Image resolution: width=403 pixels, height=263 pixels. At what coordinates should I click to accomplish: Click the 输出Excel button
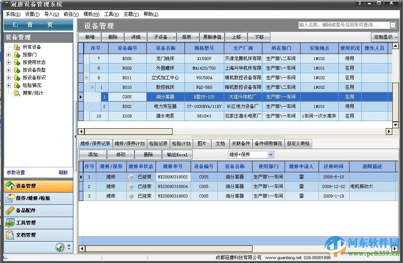click(177, 154)
